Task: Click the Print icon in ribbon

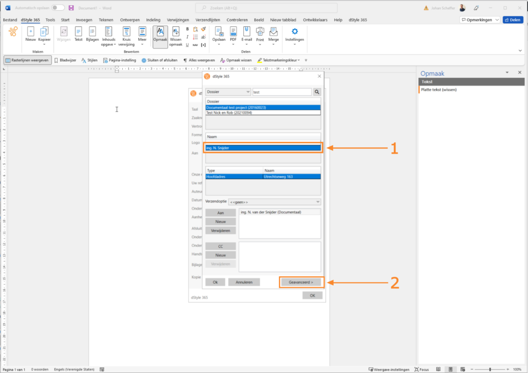Action: 260,36
